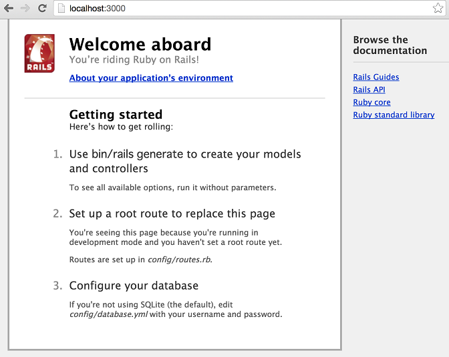The width and height of the screenshot is (449, 357).
Task: Click "Set up a root route" step heading
Action: (172, 214)
